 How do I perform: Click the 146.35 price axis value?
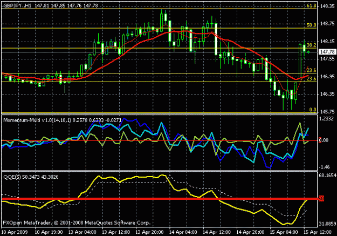pyautogui.click(x=327, y=94)
